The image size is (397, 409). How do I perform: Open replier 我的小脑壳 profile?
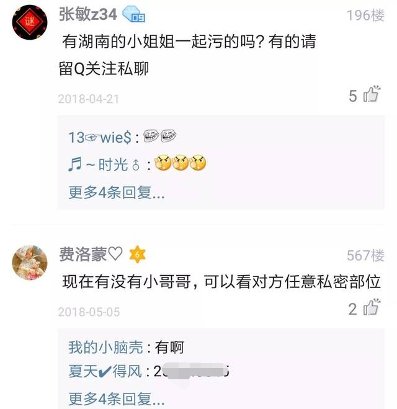tap(106, 348)
